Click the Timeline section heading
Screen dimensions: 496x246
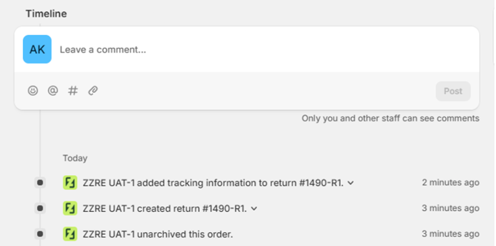[46, 14]
